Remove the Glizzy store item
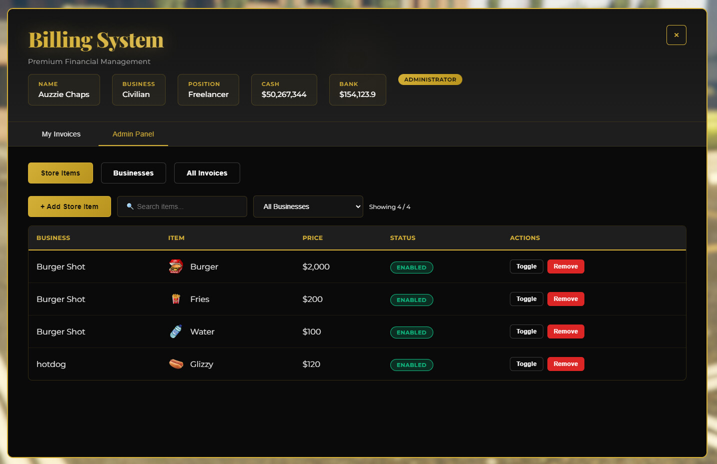 pyautogui.click(x=566, y=364)
